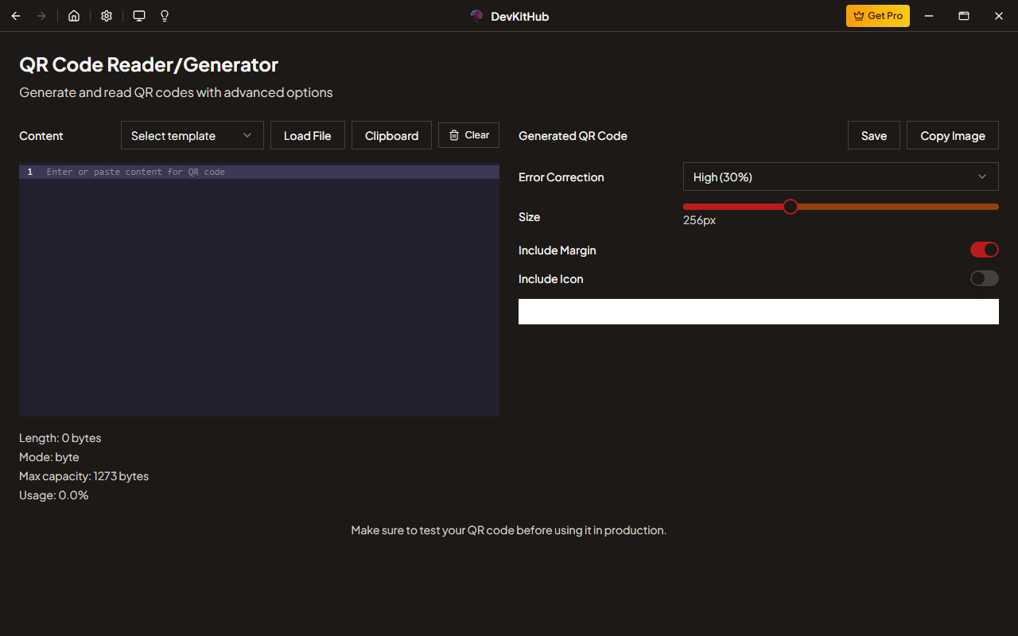Image resolution: width=1018 pixels, height=636 pixels.
Task: Maximize the DevKitHub window
Action: point(964,16)
